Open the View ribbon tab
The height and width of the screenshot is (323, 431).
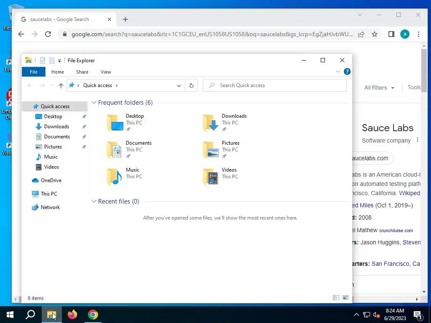coord(106,72)
